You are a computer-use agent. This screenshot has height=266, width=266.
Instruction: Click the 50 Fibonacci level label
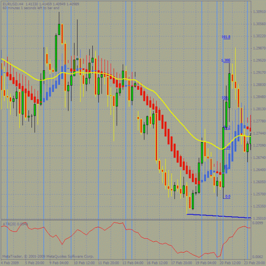coord(228,147)
